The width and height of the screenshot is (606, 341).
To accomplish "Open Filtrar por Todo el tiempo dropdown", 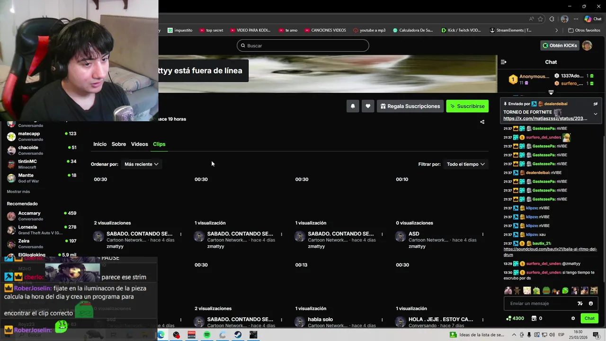I will (466, 164).
